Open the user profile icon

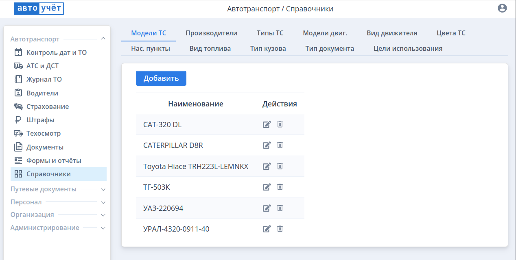point(502,8)
